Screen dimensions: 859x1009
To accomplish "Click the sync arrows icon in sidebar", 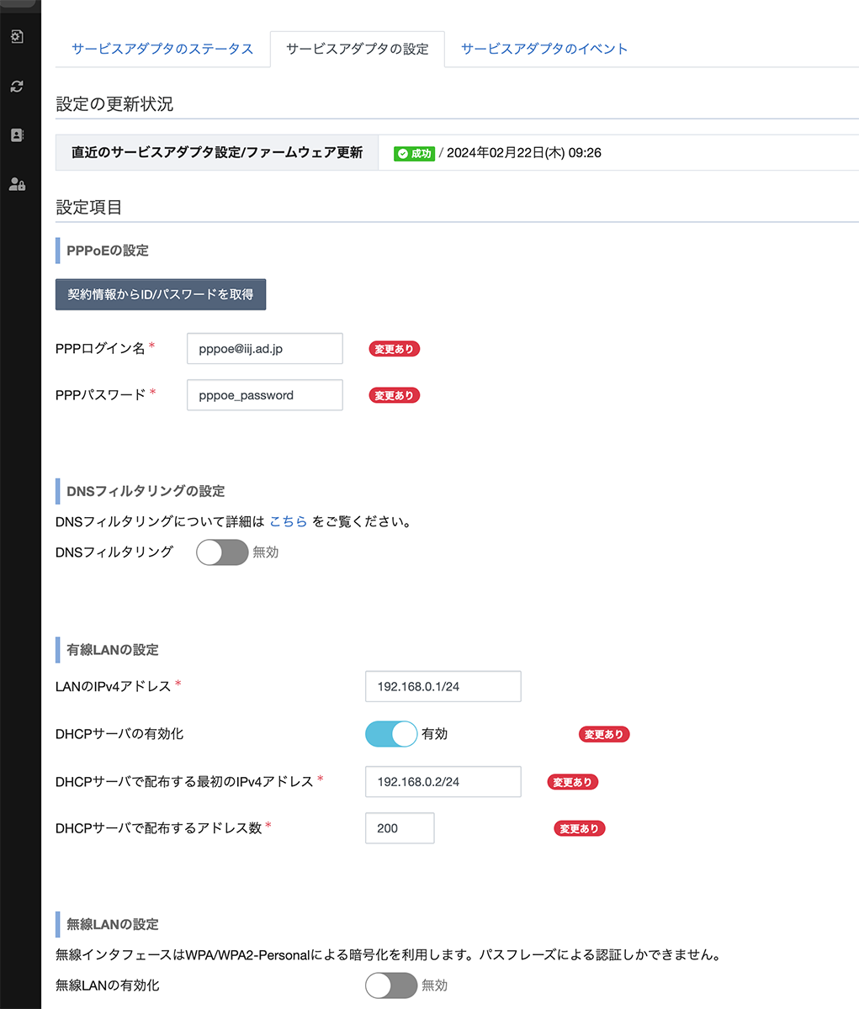I will pos(17,86).
